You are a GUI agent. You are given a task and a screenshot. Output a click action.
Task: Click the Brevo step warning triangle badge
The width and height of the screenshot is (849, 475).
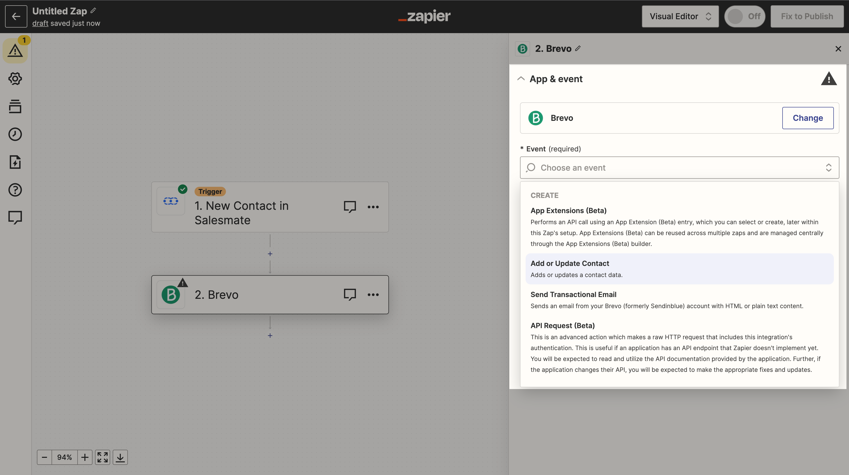point(183,283)
